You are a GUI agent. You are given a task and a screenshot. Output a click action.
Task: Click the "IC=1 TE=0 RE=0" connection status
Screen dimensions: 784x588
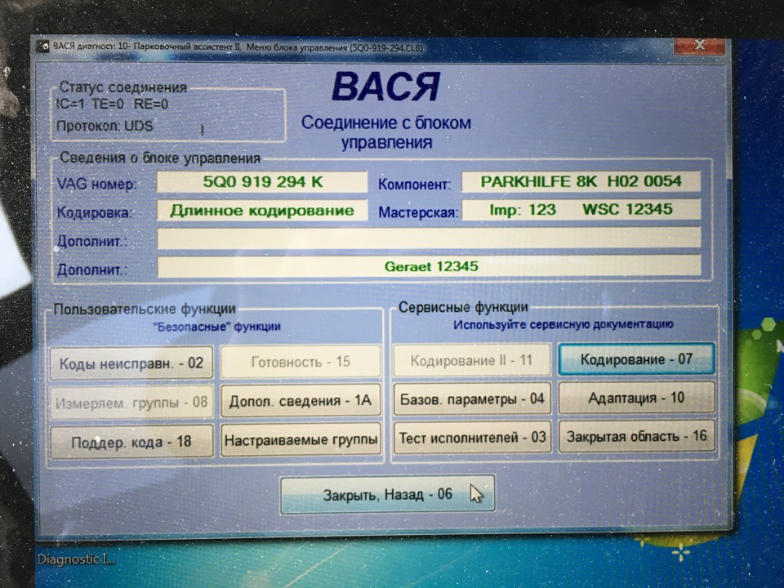point(113,104)
